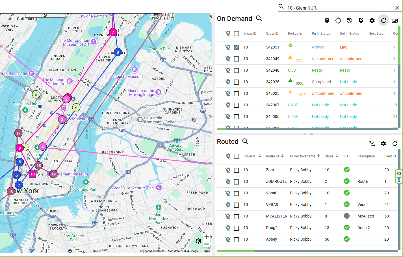Click the route path icon in Routed panel
The width and height of the screenshot is (403, 257).
(x=372, y=144)
